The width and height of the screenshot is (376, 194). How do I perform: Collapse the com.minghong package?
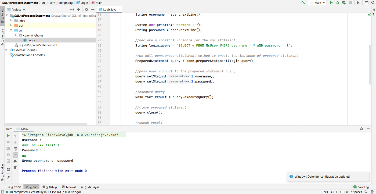tap(16, 35)
